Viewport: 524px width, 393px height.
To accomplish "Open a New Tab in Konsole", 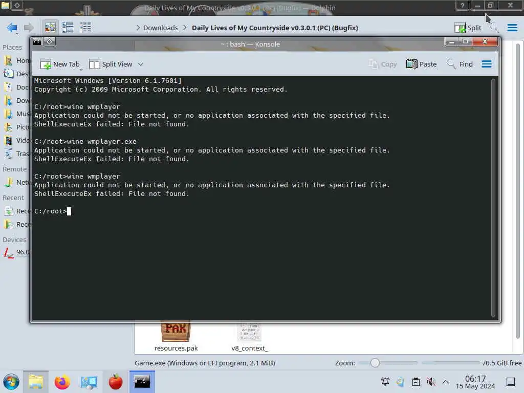I will pos(59,64).
